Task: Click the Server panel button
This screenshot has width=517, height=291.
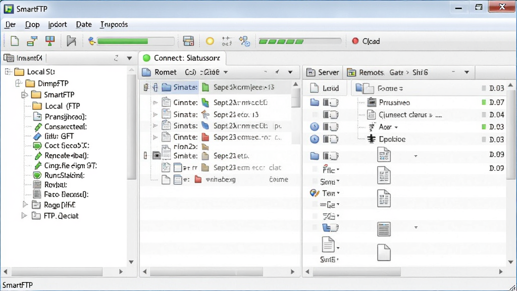Action: click(x=323, y=73)
